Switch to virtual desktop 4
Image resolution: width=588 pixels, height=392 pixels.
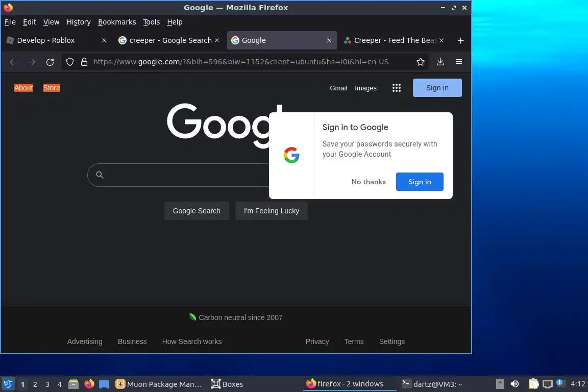point(60,384)
